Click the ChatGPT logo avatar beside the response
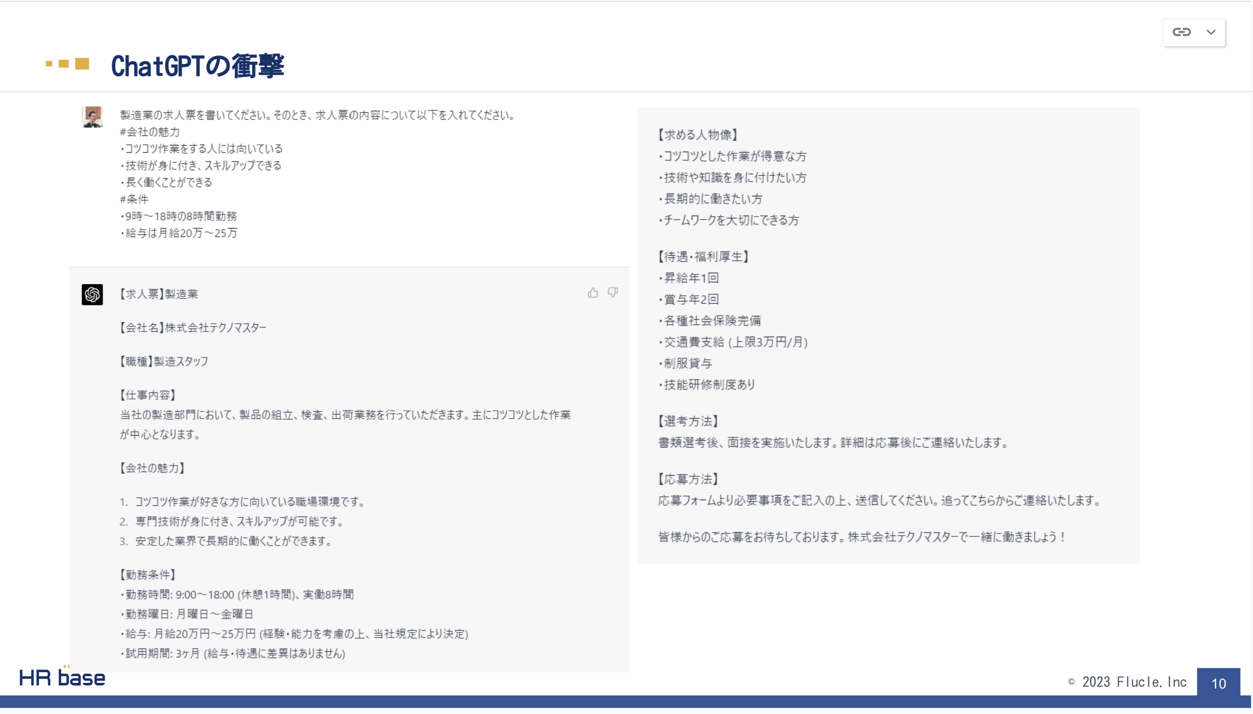The image size is (1253, 714). tap(92, 294)
